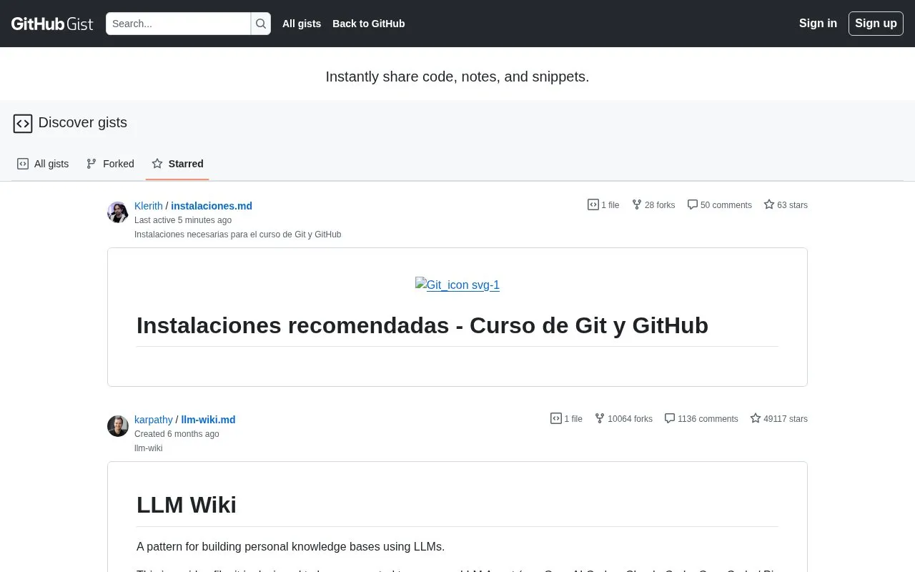Click 'Created 6 months ago' text
Screen dimensions: 915x572
click(177, 434)
